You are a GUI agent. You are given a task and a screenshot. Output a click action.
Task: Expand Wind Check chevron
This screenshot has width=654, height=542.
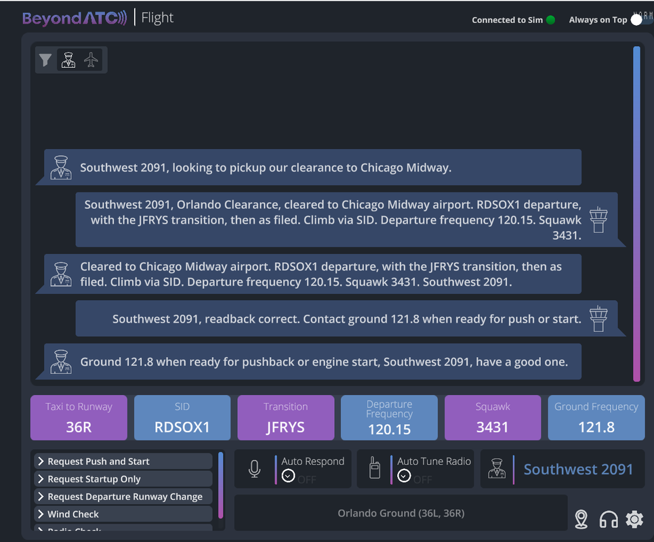tap(41, 514)
